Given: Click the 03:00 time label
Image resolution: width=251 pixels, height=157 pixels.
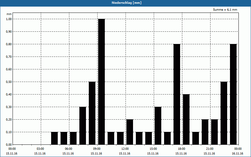Looking at the screenshot, I should coord(40,149).
